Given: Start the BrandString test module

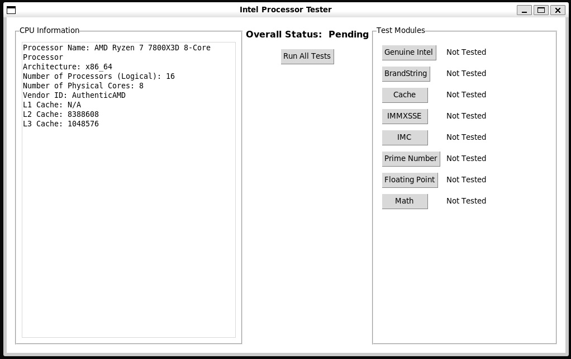Looking at the screenshot, I should click(406, 74).
